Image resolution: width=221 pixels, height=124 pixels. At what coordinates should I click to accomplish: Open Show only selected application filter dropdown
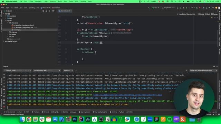[203, 70]
